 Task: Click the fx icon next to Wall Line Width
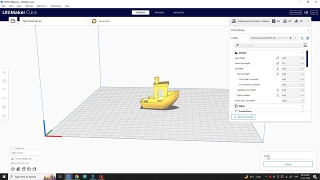click(277, 74)
